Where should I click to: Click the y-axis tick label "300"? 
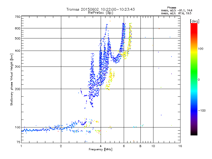pyautogui.click(x=17, y=67)
